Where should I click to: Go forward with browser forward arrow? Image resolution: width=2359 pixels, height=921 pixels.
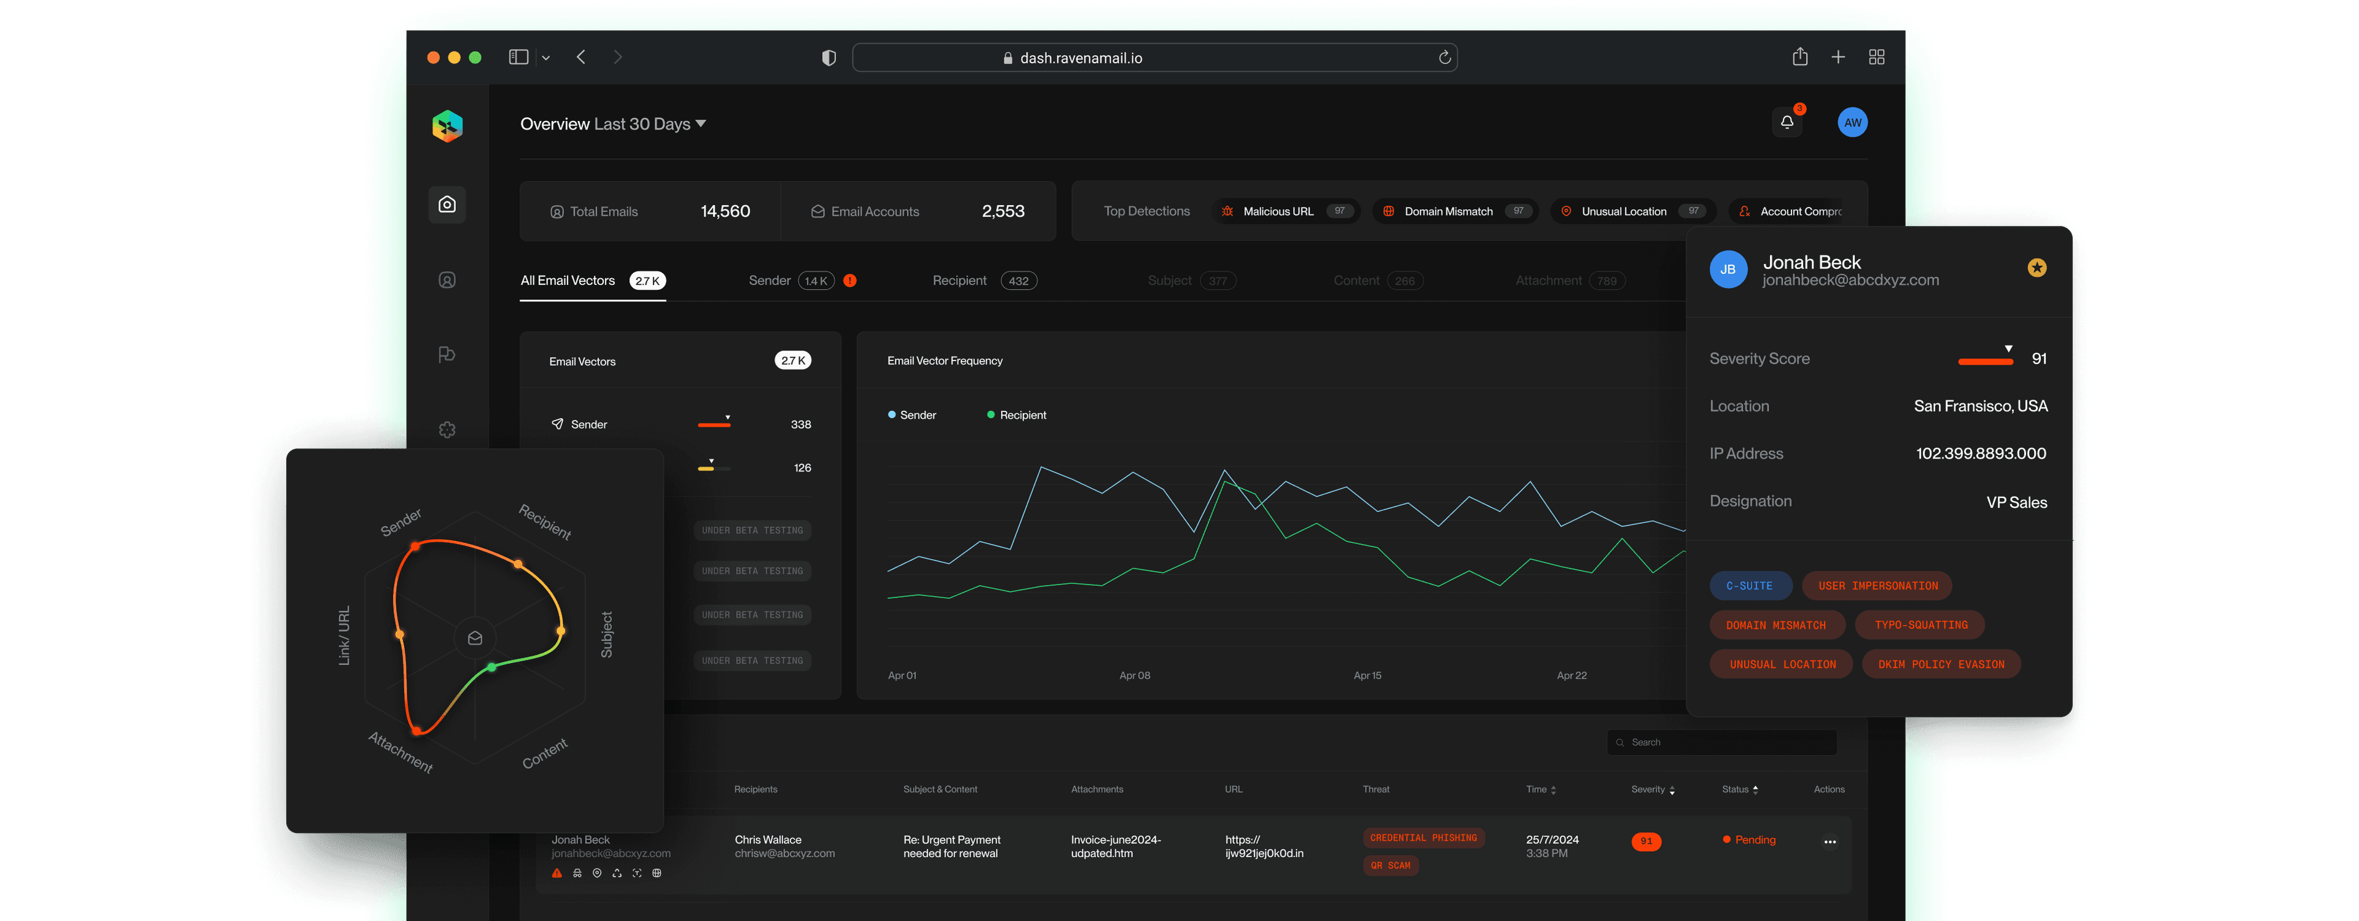(x=618, y=56)
